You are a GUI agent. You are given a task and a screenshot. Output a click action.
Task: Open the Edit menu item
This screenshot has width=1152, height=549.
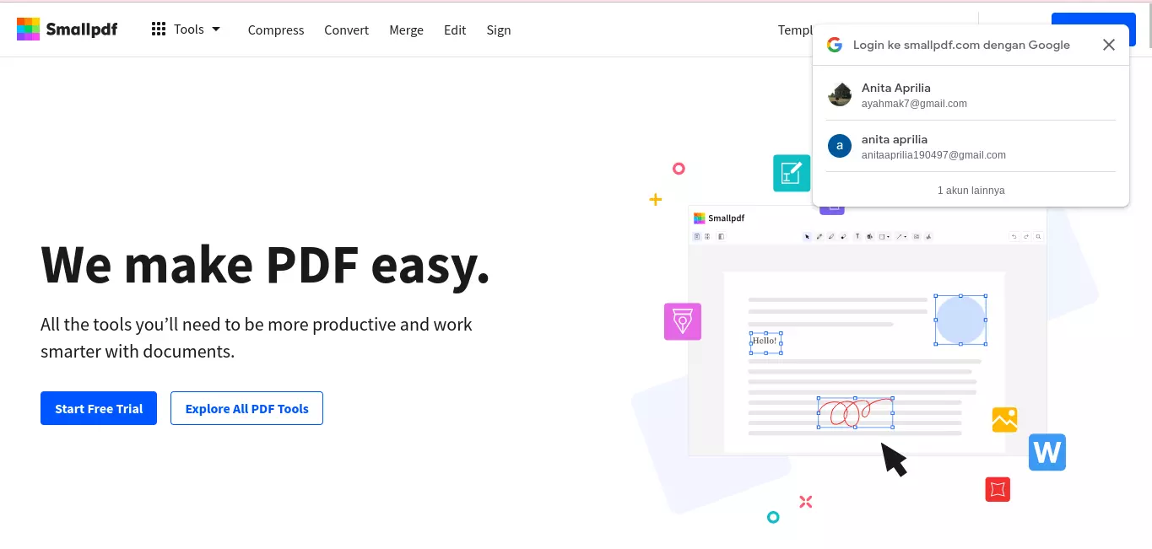click(x=455, y=30)
